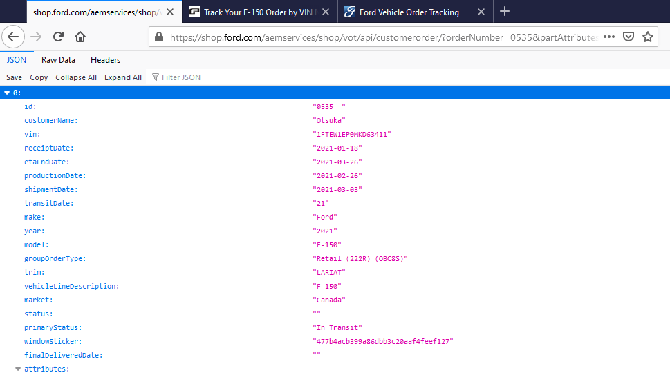
Task: Click the padlock site security icon
Action: [159, 37]
